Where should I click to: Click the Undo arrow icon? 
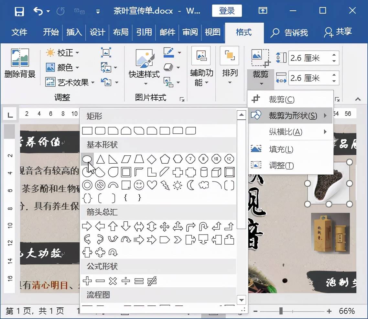pos(38,11)
